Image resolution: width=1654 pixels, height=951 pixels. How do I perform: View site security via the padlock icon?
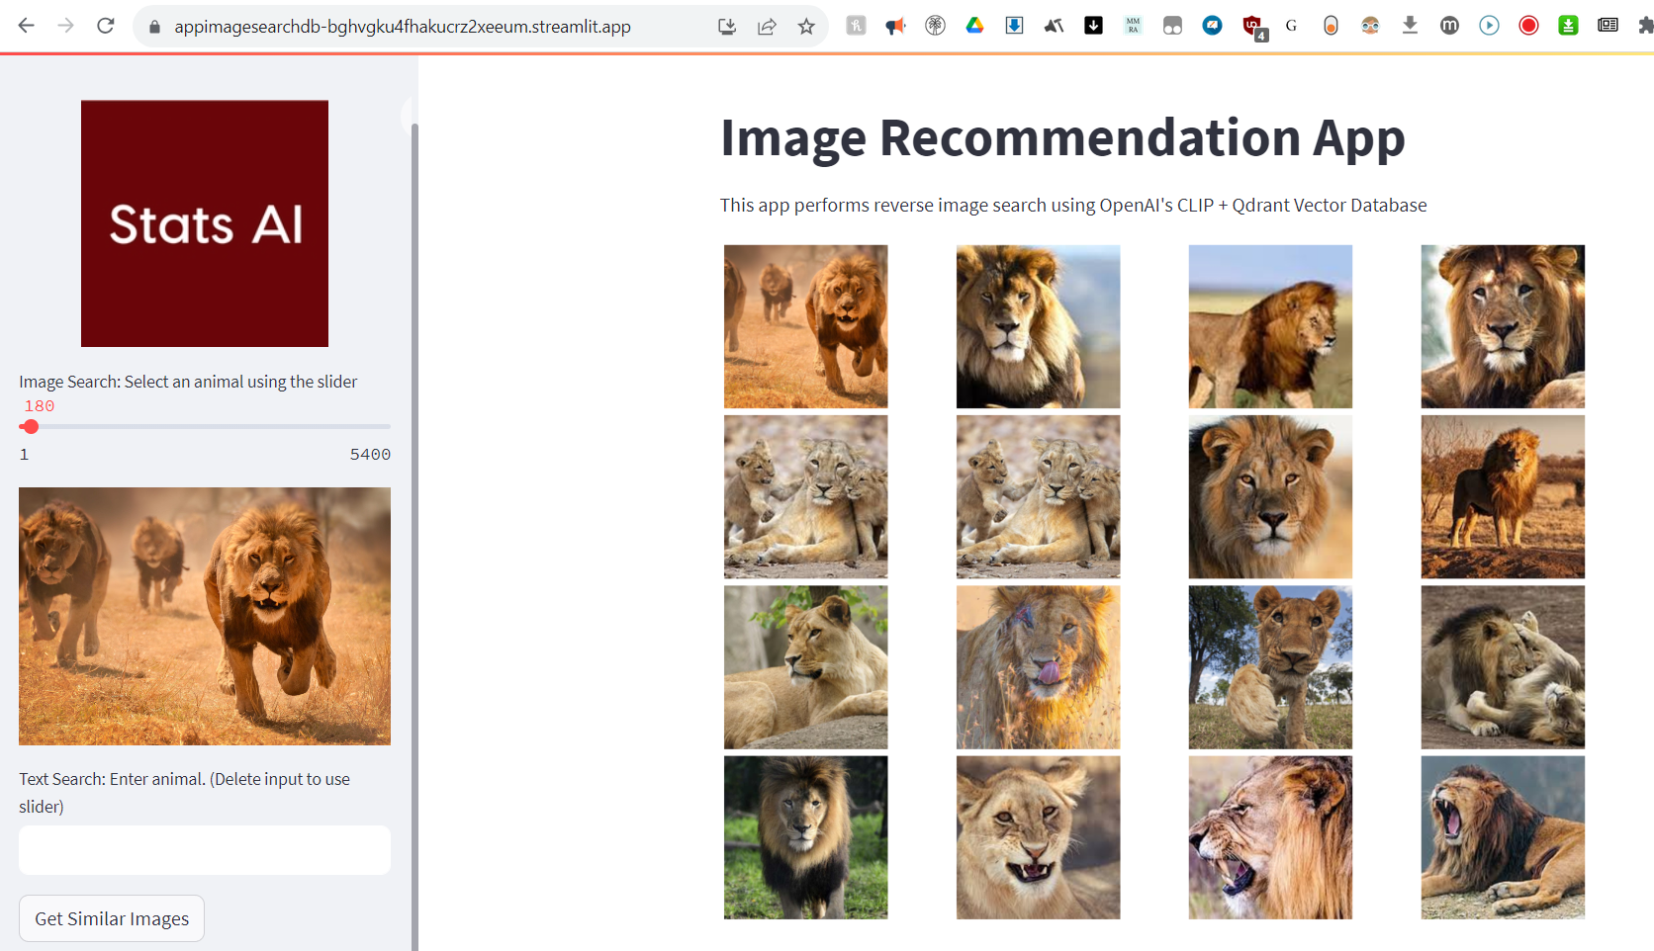click(154, 26)
